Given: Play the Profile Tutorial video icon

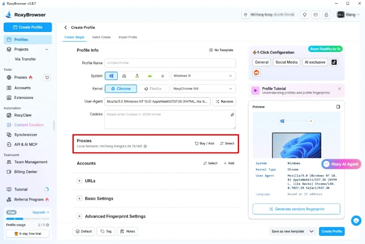Looking at the screenshot, I should (255, 90).
